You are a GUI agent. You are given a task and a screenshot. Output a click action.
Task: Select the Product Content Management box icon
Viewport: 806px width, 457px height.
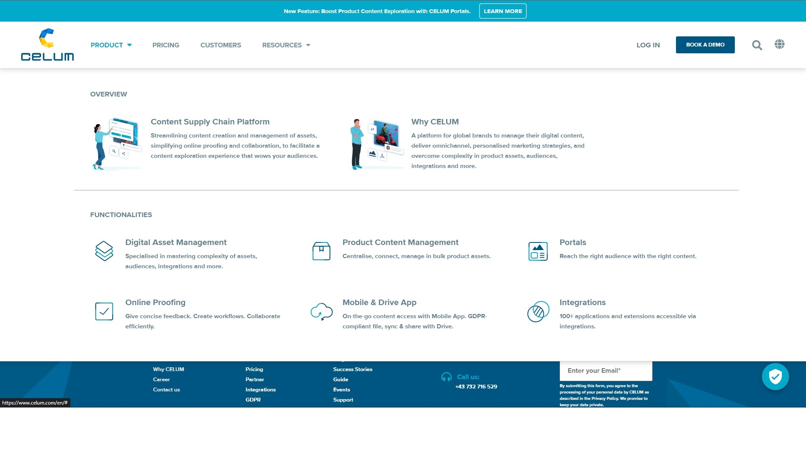321,251
